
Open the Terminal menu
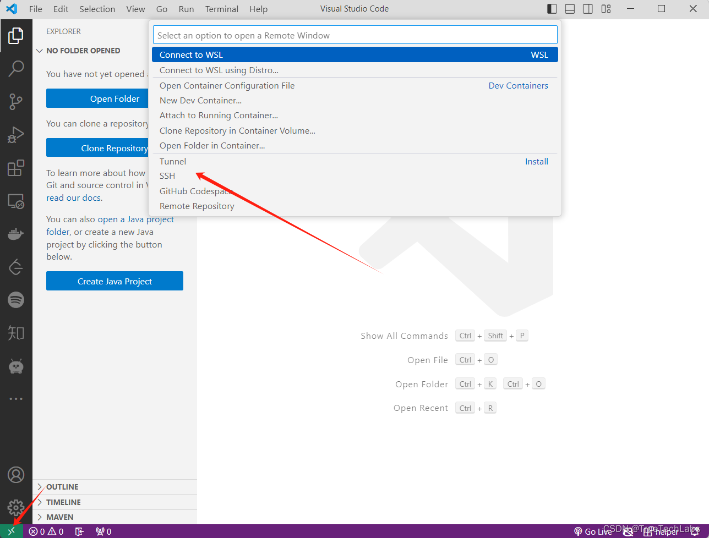pyautogui.click(x=222, y=9)
